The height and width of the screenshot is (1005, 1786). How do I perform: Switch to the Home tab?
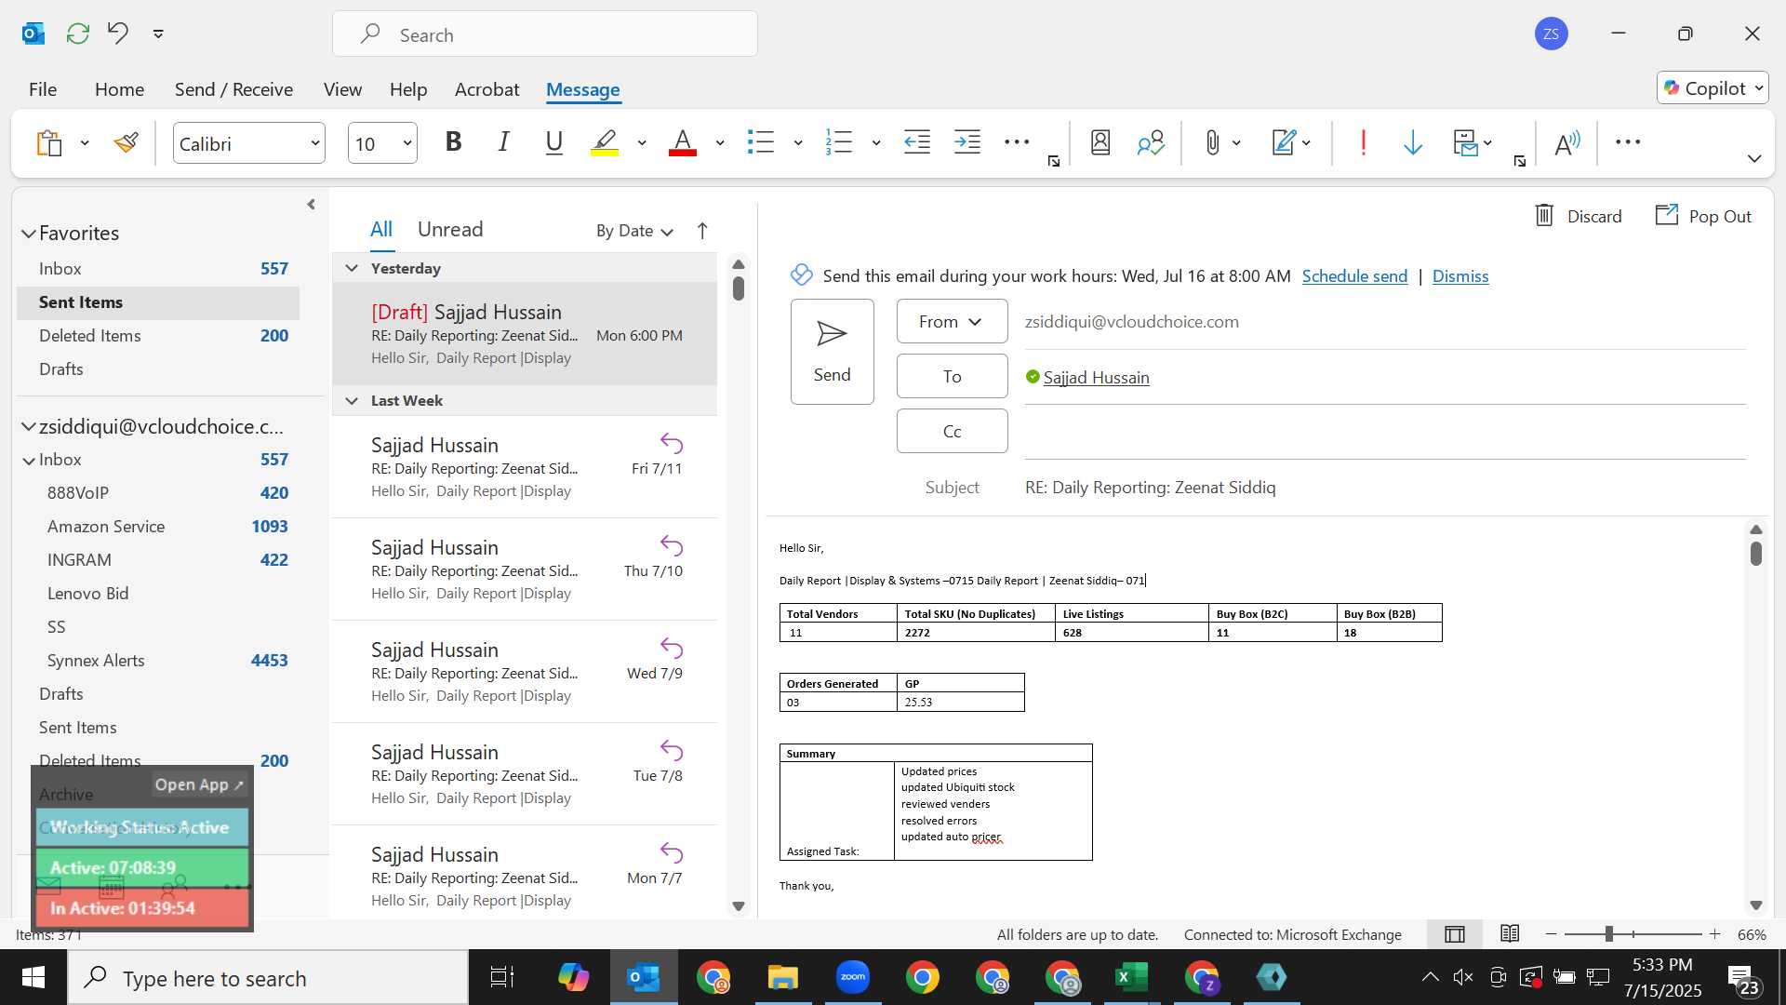[119, 89]
